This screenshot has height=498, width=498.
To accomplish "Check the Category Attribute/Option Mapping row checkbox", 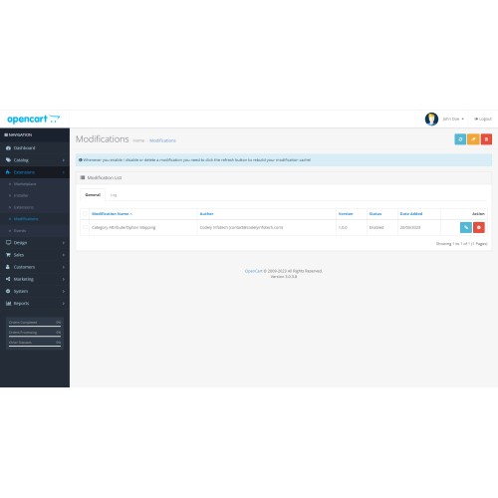I will click(x=85, y=227).
